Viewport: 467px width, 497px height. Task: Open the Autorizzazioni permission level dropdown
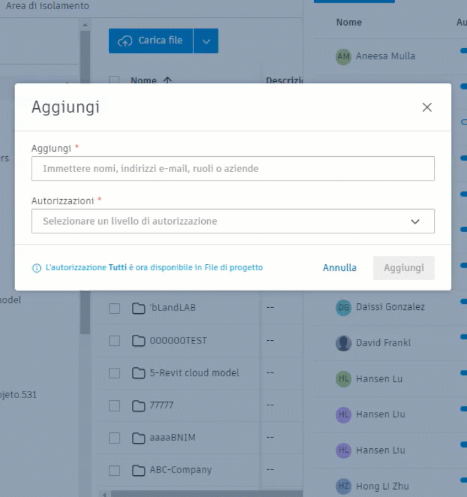(x=233, y=221)
